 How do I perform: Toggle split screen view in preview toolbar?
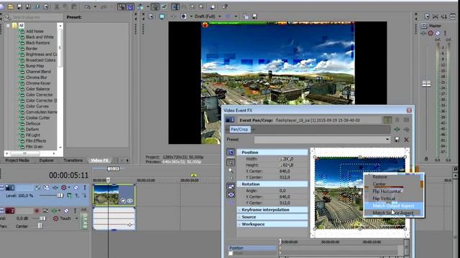(184, 16)
